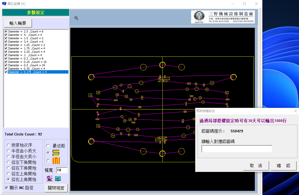The image size is (299, 195).
Task: Click the 幅寬 value input field
Action: pyautogui.click(x=62, y=170)
